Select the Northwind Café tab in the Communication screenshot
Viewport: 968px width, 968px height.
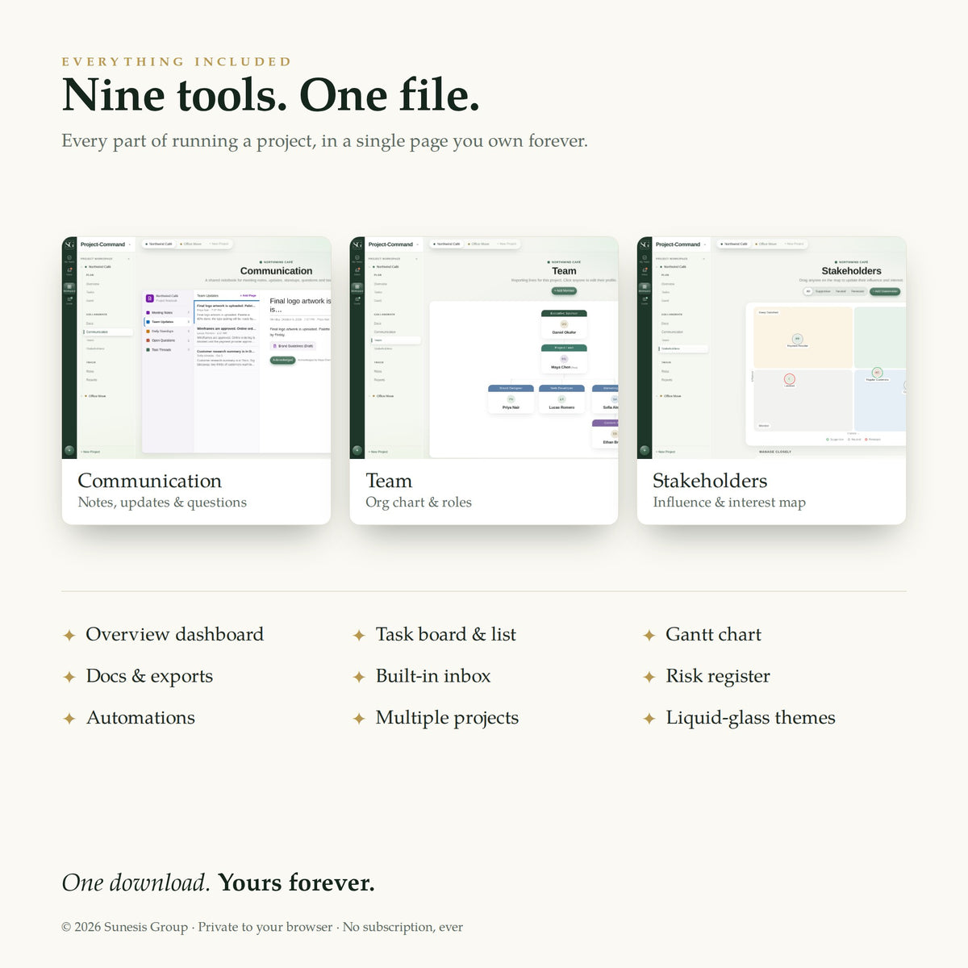(x=159, y=244)
